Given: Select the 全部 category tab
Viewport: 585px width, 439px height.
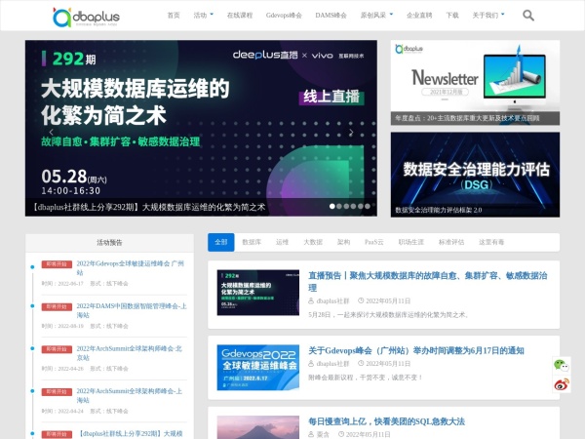Looking at the screenshot, I should click(x=221, y=242).
